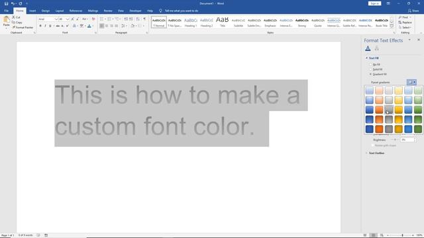Open the Select dropdown in Editing group

coord(405,28)
